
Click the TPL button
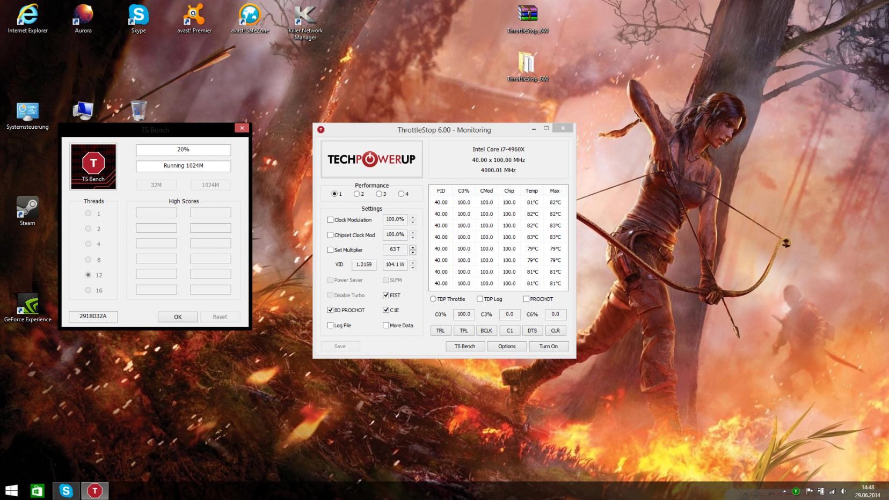463,330
